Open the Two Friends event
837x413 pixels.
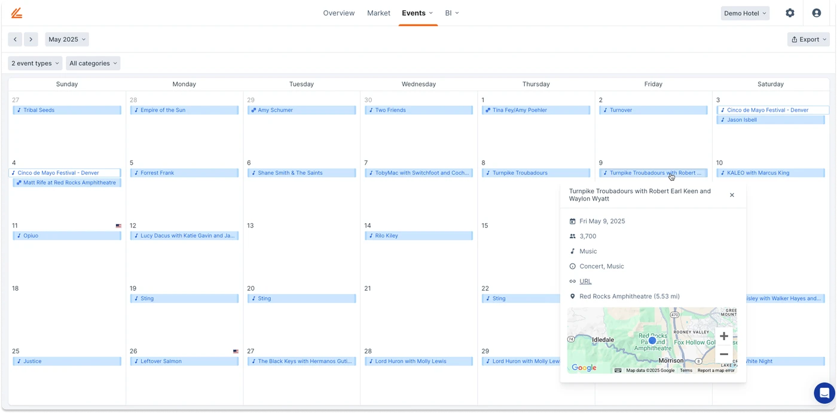(x=418, y=110)
